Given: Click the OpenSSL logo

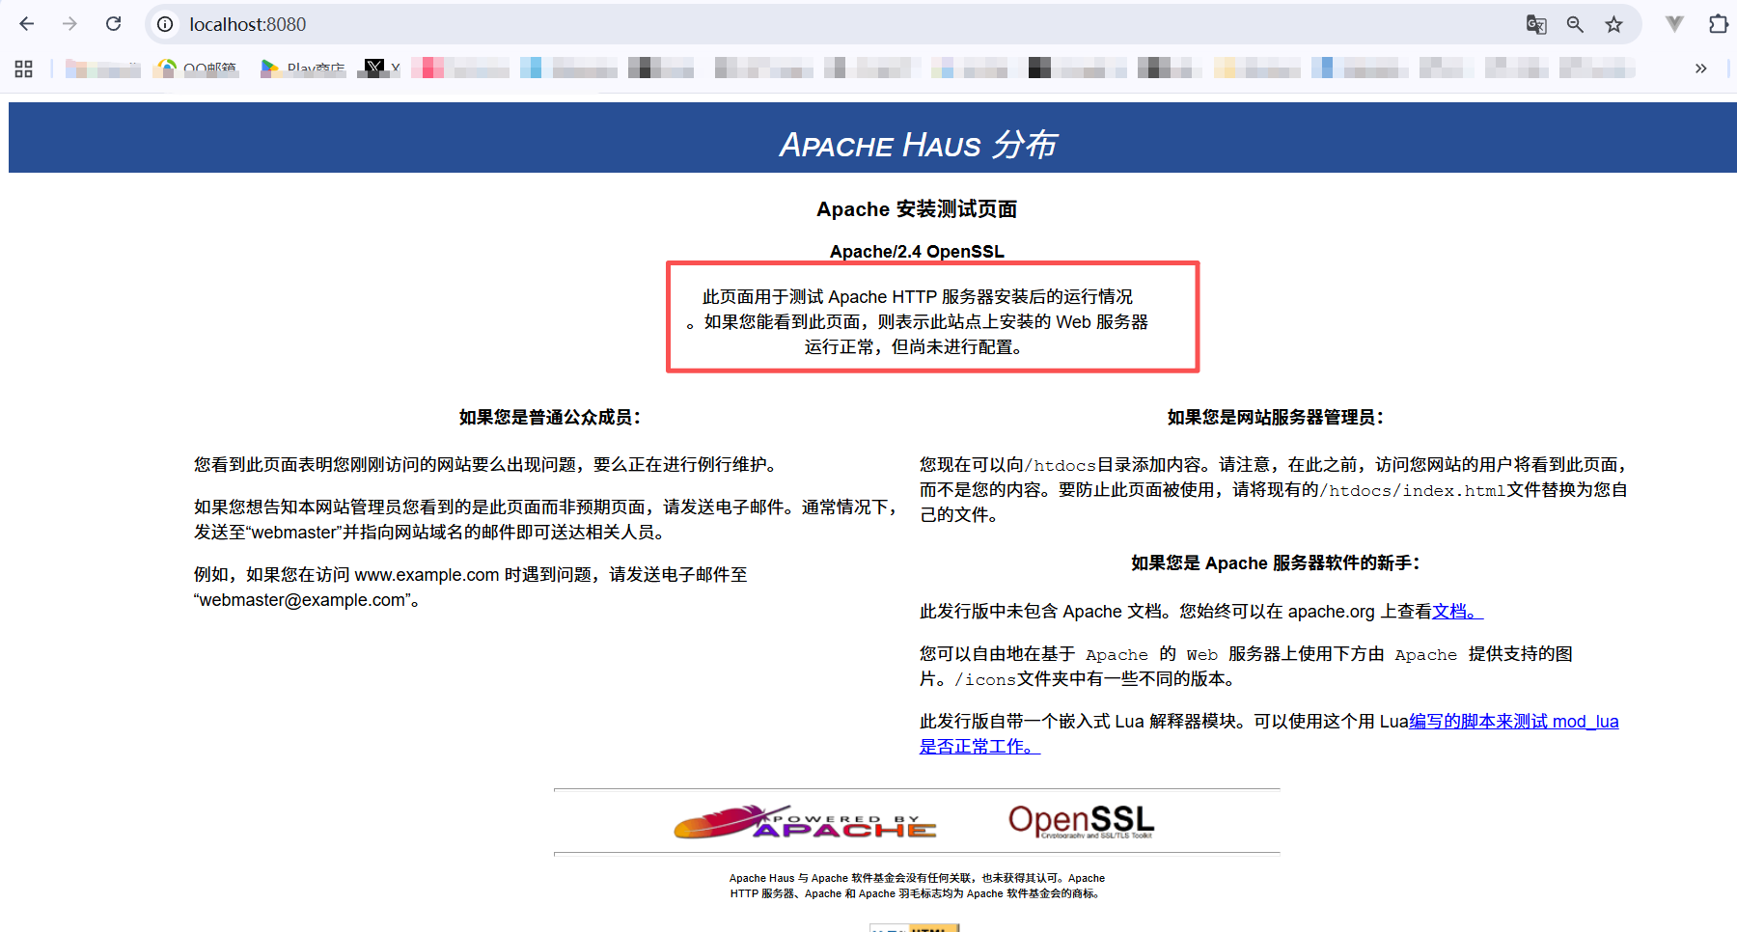Looking at the screenshot, I should pos(1081,821).
